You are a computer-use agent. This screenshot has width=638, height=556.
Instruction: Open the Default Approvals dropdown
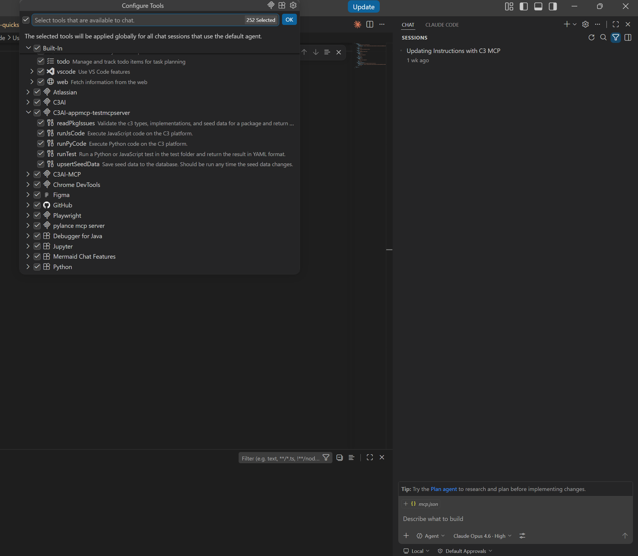point(465,551)
